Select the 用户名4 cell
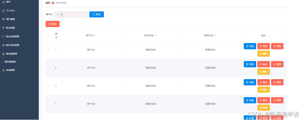This screenshot has height=120, width=304. 91,104
